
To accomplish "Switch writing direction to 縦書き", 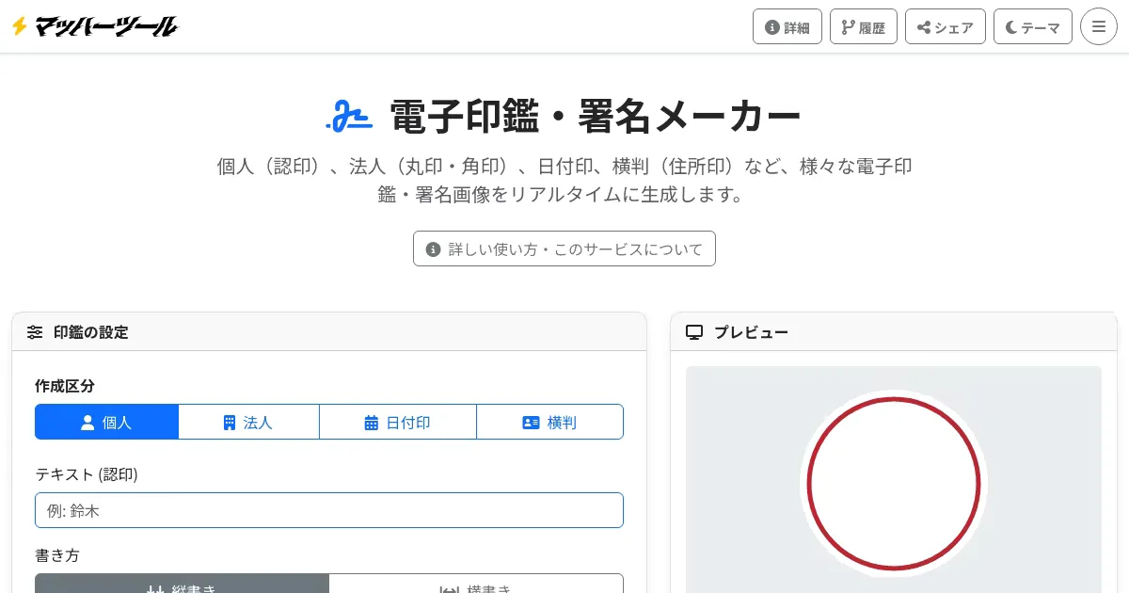I will 182,585.
